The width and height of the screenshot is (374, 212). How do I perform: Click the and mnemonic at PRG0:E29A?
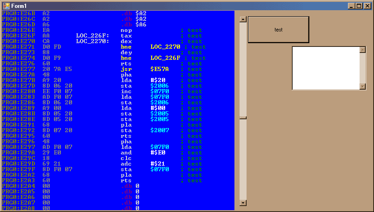click(x=126, y=153)
